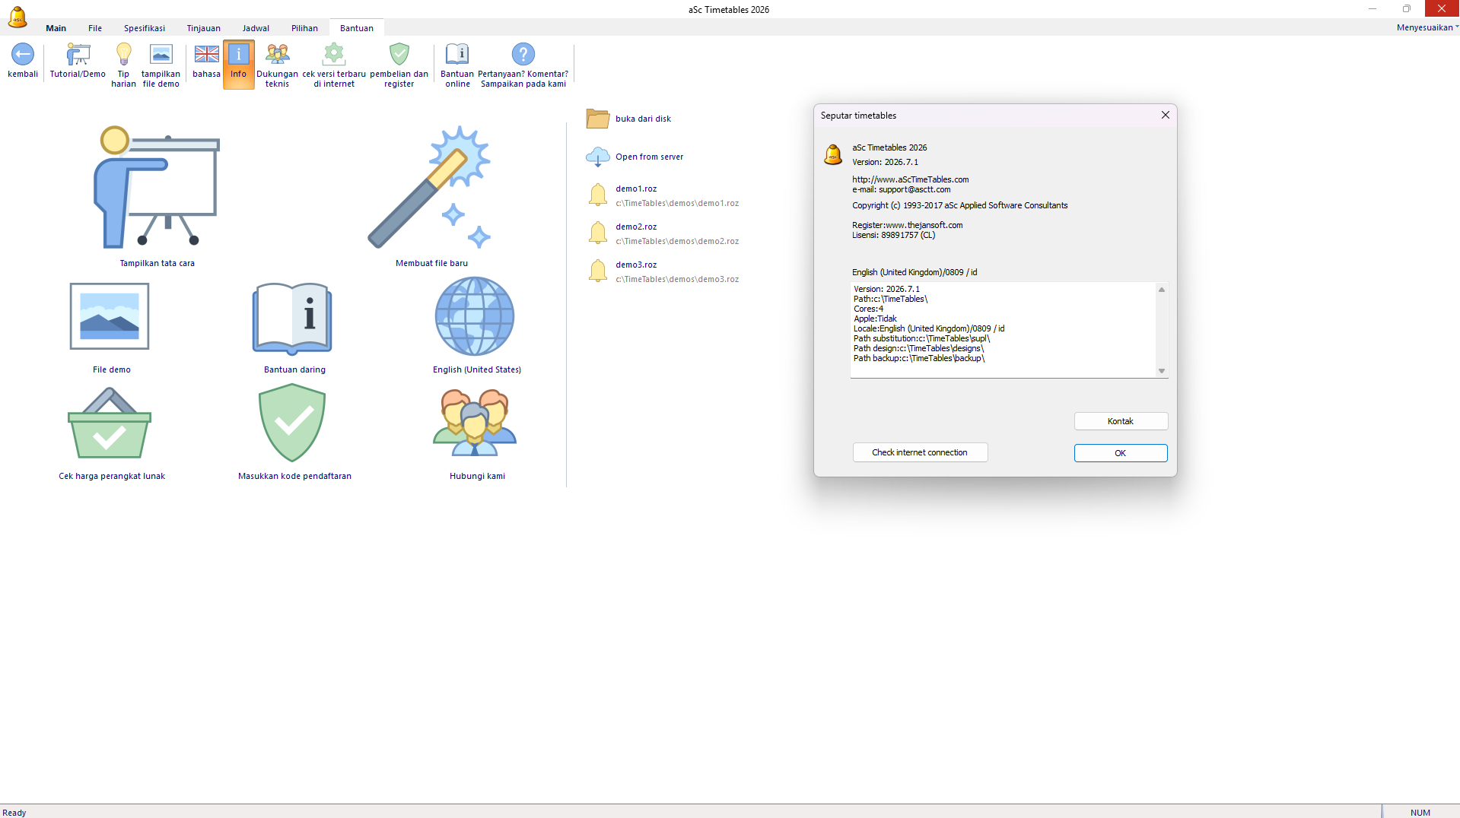The width and height of the screenshot is (1460, 818).
Task: Click the Lisensi: 89891757 (CL) text
Action: pos(893,235)
